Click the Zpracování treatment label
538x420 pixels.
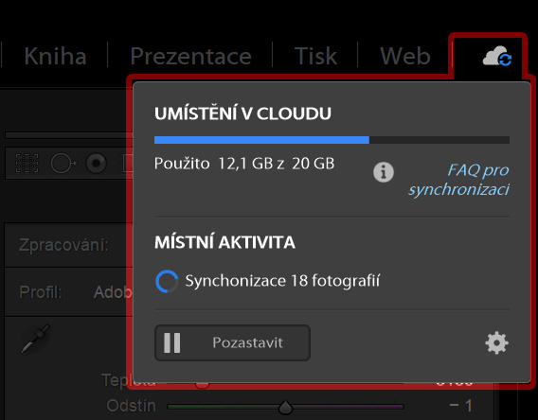[63, 245]
